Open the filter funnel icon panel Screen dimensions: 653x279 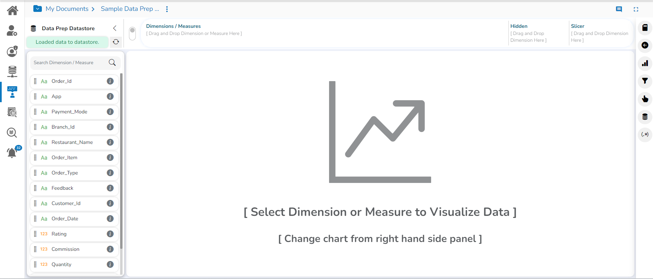click(x=645, y=81)
